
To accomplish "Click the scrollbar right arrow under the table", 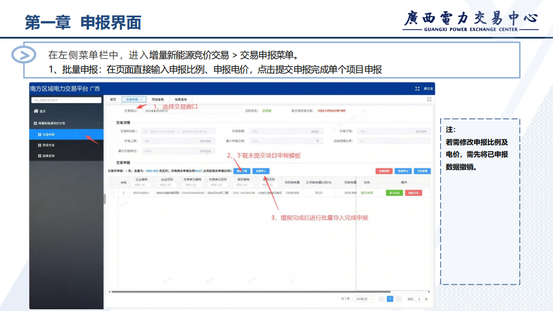I will pos(429,291).
